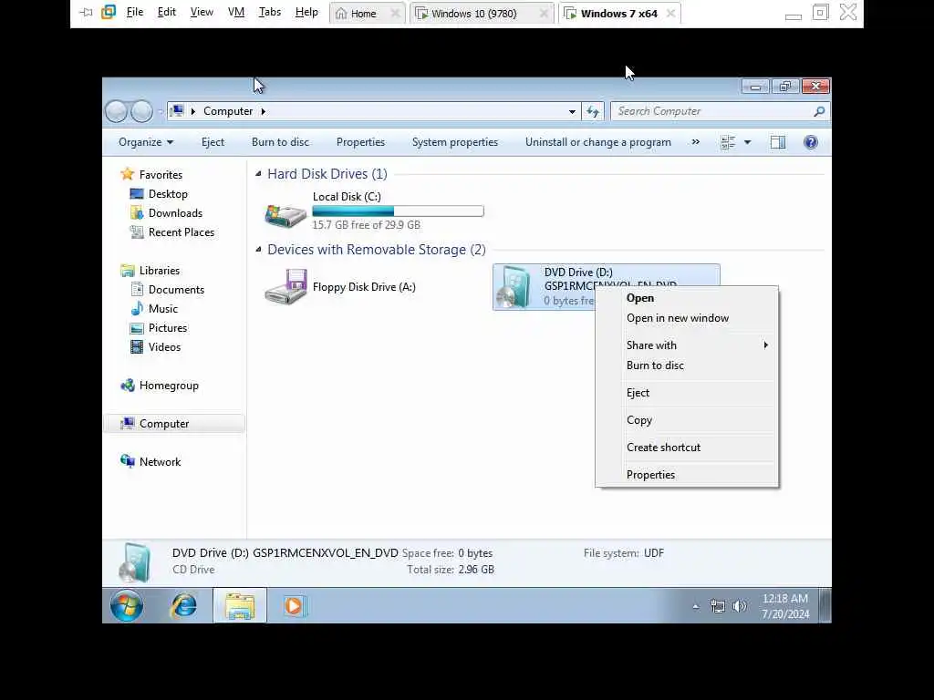The image size is (934, 700).
Task: Click Uninstall or change a program
Action: pos(598,142)
